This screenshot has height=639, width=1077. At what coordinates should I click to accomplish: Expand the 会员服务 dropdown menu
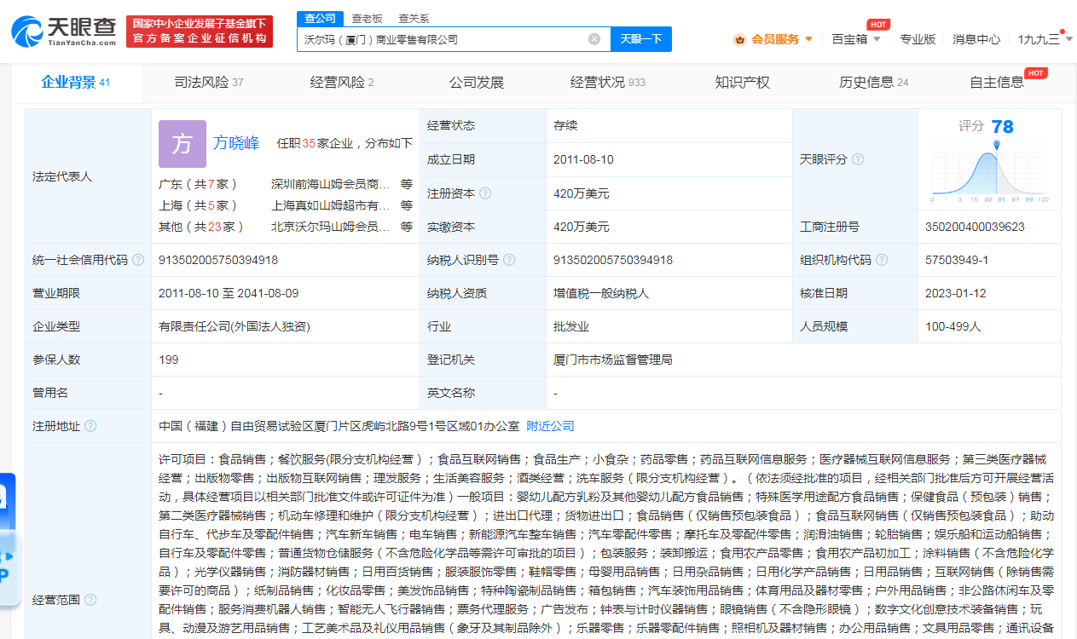click(773, 39)
